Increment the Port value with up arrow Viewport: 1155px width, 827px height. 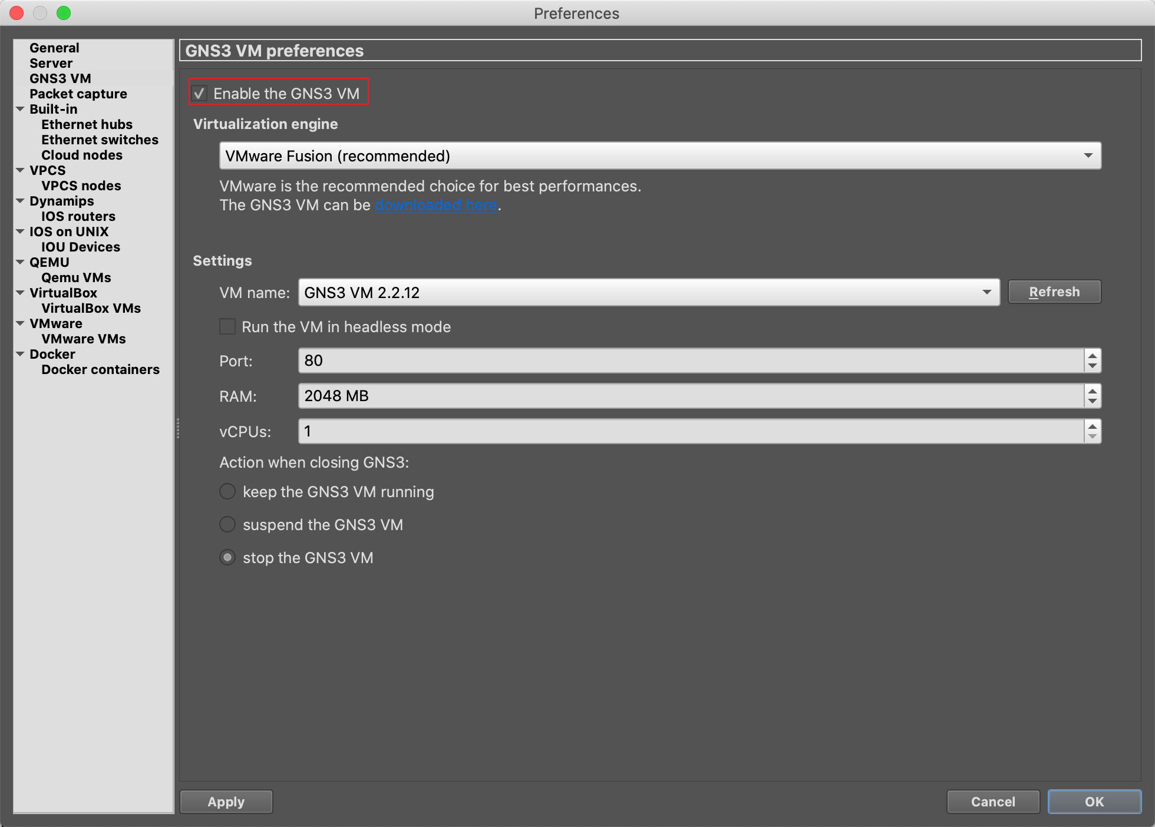point(1092,355)
